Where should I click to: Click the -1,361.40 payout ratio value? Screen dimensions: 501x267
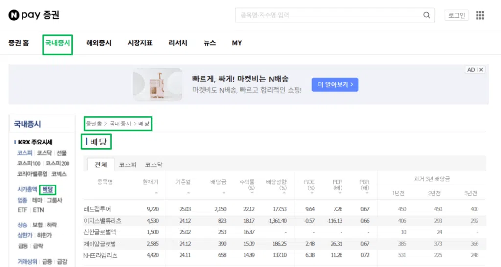point(276,221)
